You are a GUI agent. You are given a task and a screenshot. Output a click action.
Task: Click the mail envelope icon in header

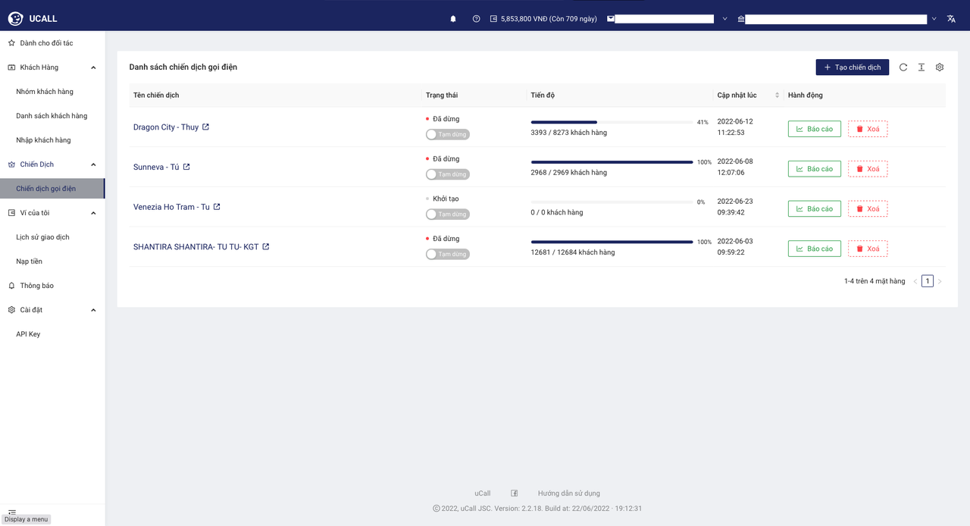[x=611, y=19]
